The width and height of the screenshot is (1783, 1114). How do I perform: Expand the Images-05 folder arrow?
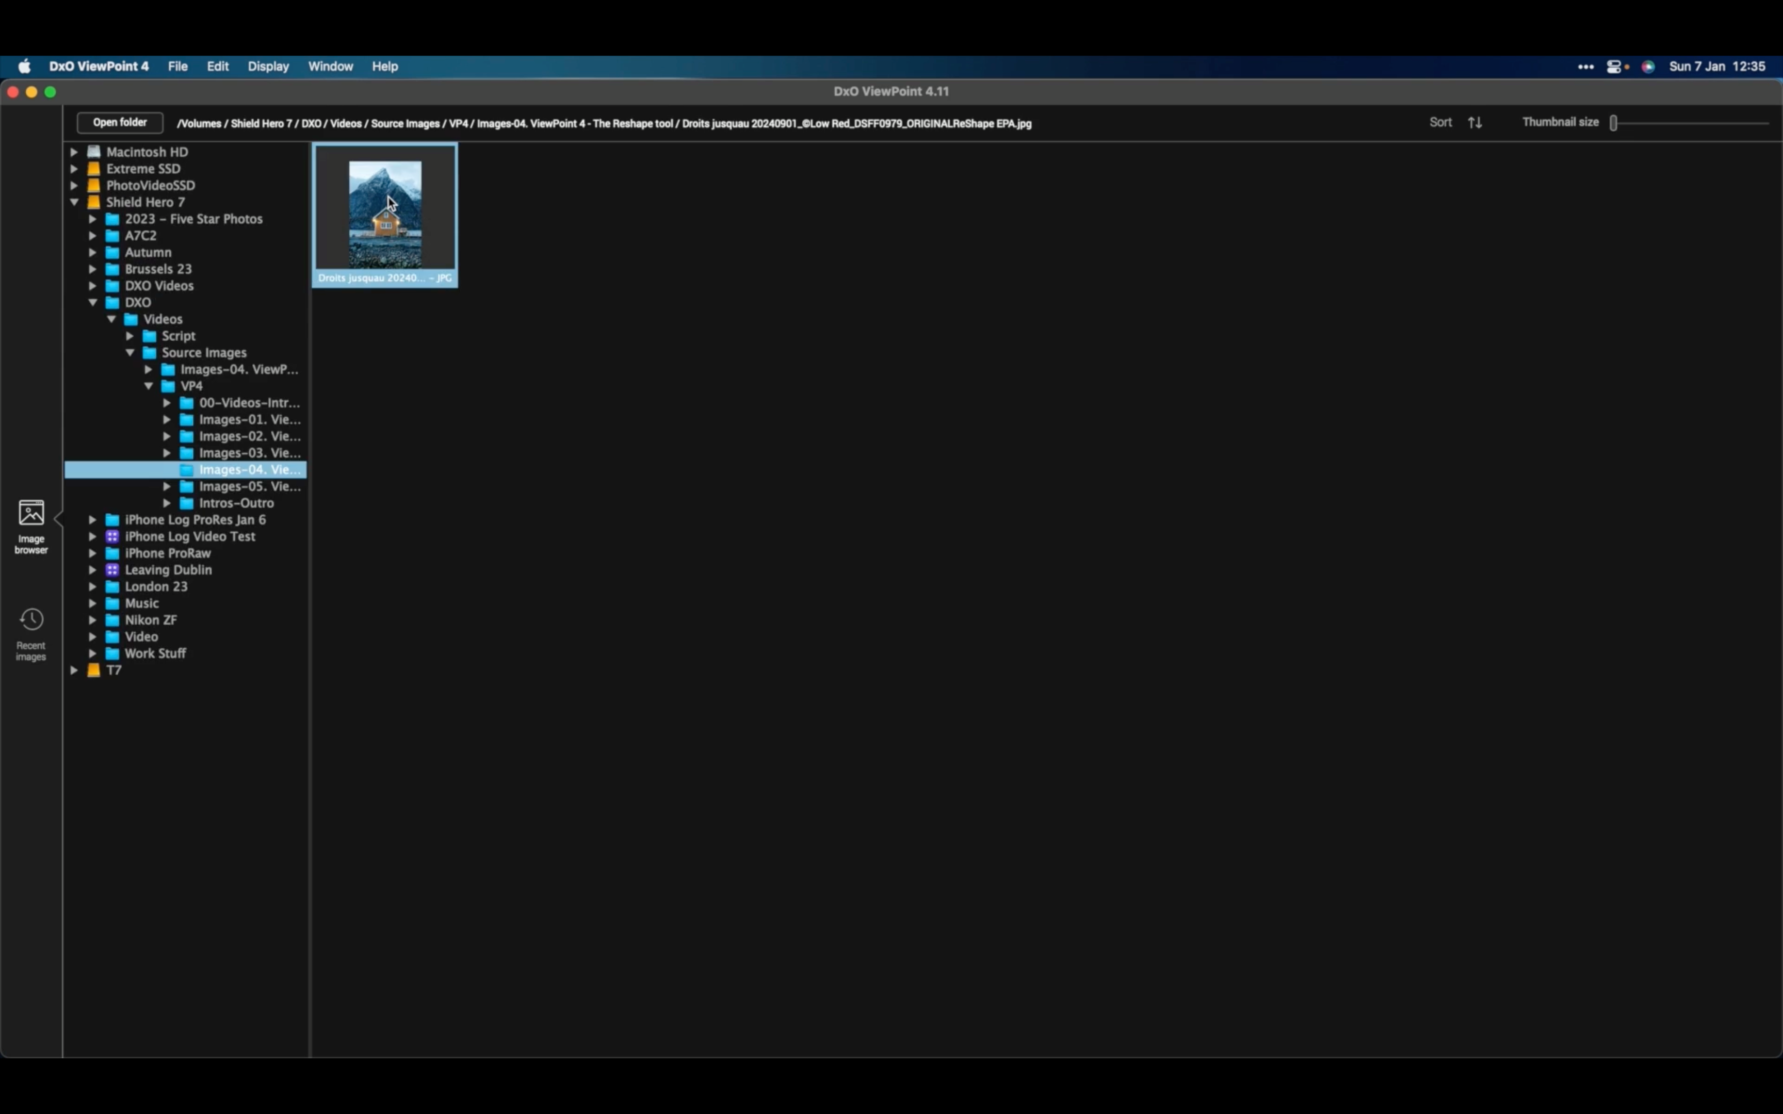(167, 486)
